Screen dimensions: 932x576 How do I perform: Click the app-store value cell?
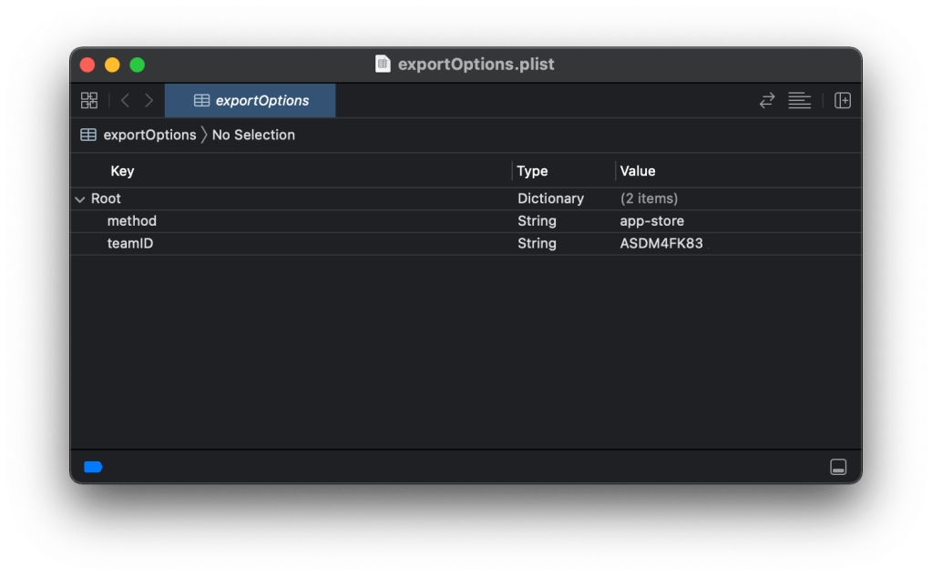click(651, 221)
